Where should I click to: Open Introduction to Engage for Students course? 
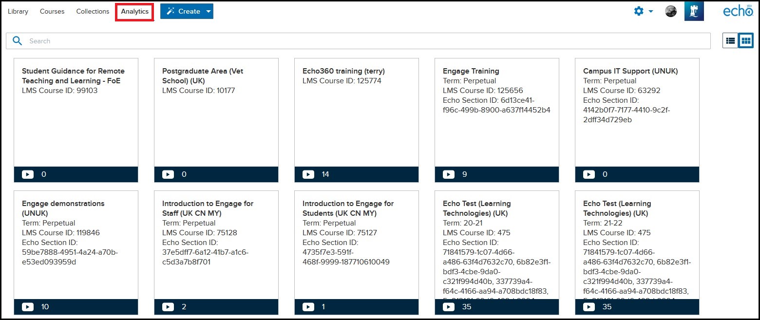(x=348, y=208)
